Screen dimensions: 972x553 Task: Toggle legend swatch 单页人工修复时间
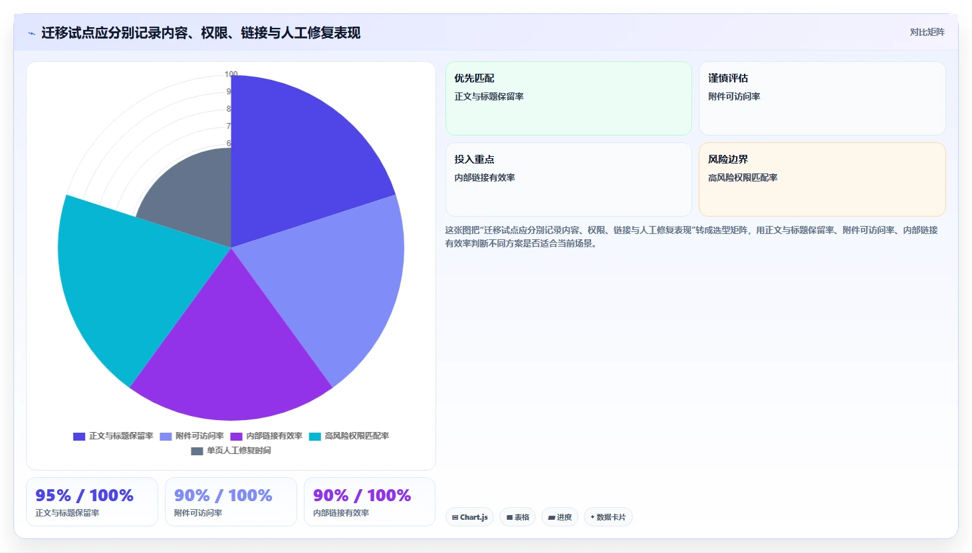tap(197, 451)
